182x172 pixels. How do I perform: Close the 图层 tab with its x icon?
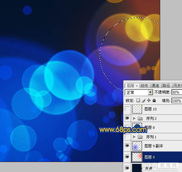point(137,86)
